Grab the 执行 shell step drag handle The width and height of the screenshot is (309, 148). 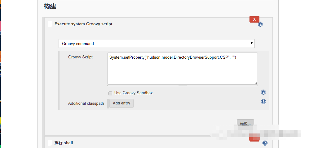tap(51, 143)
